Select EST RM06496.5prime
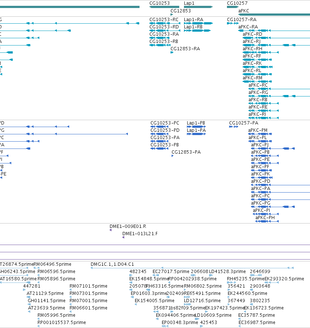 (x=52, y=264)
